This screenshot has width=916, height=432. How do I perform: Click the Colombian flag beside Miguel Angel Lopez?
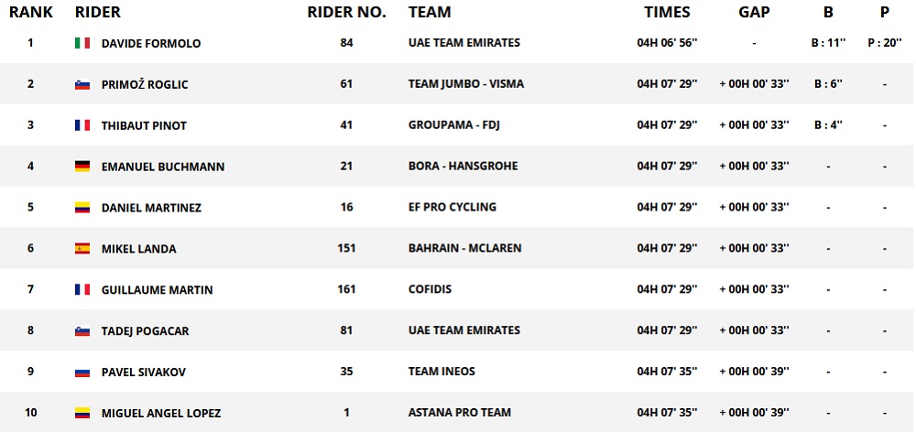tap(82, 413)
